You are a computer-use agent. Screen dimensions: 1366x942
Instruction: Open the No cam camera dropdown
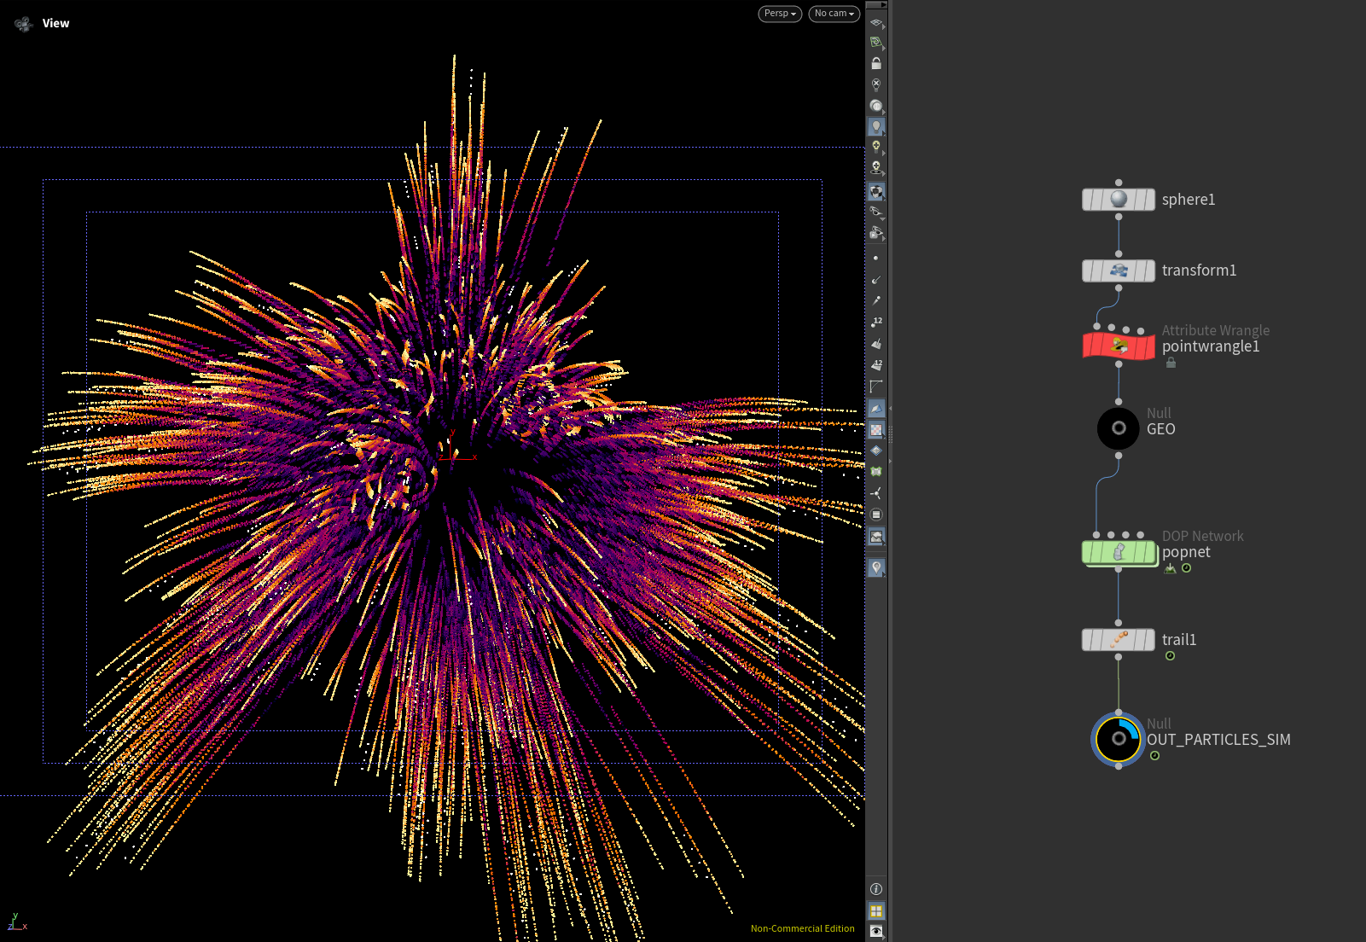tap(834, 14)
